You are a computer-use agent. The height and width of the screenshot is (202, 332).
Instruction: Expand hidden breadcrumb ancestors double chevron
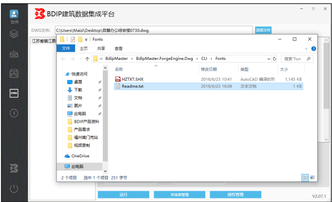tap(101, 59)
